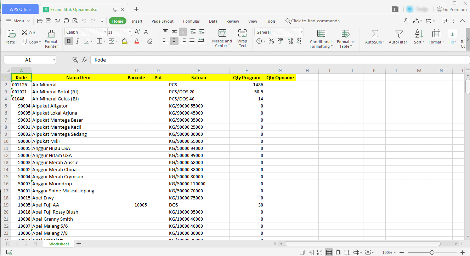Open the Page Layout ribbon tab
The height and width of the screenshot is (256, 470).
pyautogui.click(x=163, y=21)
